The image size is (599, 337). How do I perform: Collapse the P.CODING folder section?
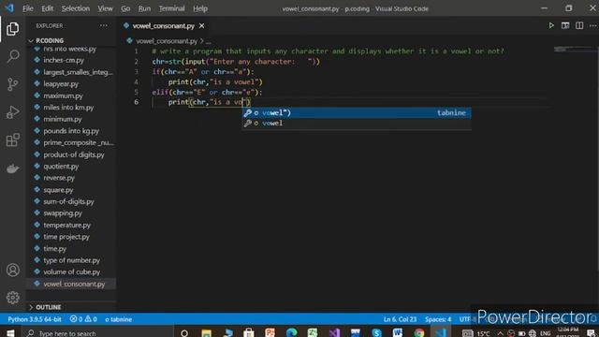tap(50, 40)
